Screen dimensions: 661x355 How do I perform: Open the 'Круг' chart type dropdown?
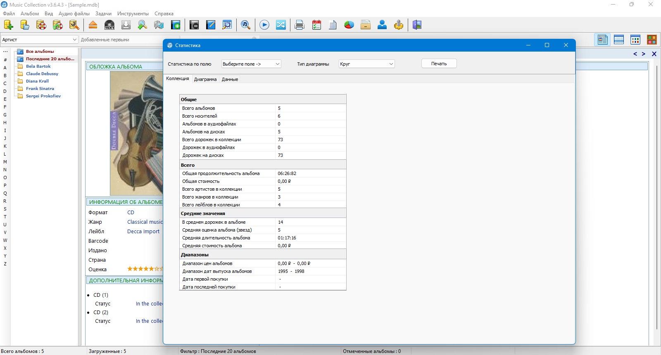(366, 64)
